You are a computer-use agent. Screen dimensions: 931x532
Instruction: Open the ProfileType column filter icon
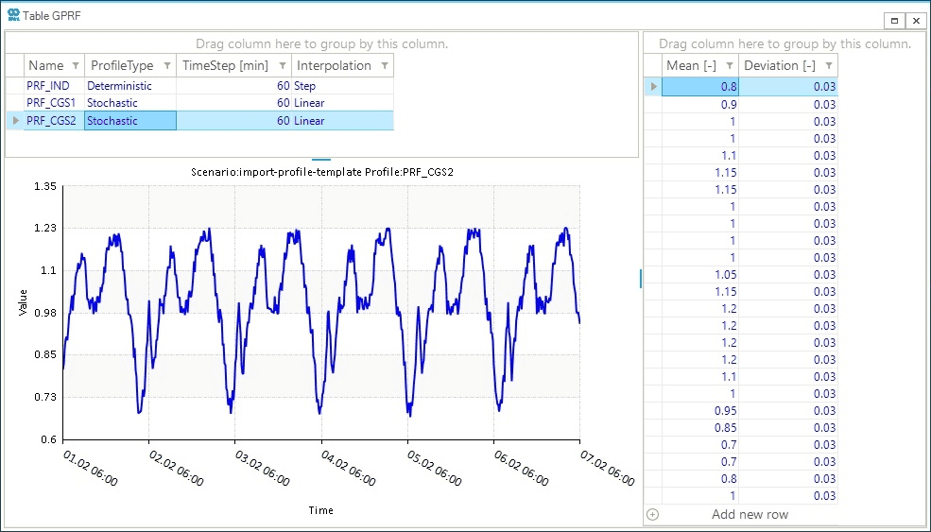[166, 66]
